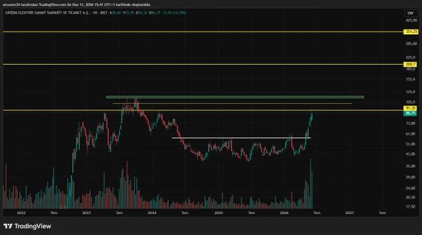Image resolution: width=422 pixels, height=235 pixels.
Task: Click the TradingView logo at bottom
Action: [27, 226]
